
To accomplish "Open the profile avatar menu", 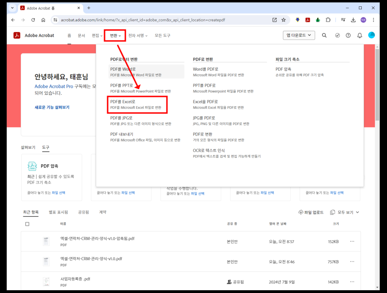I will [371, 35].
